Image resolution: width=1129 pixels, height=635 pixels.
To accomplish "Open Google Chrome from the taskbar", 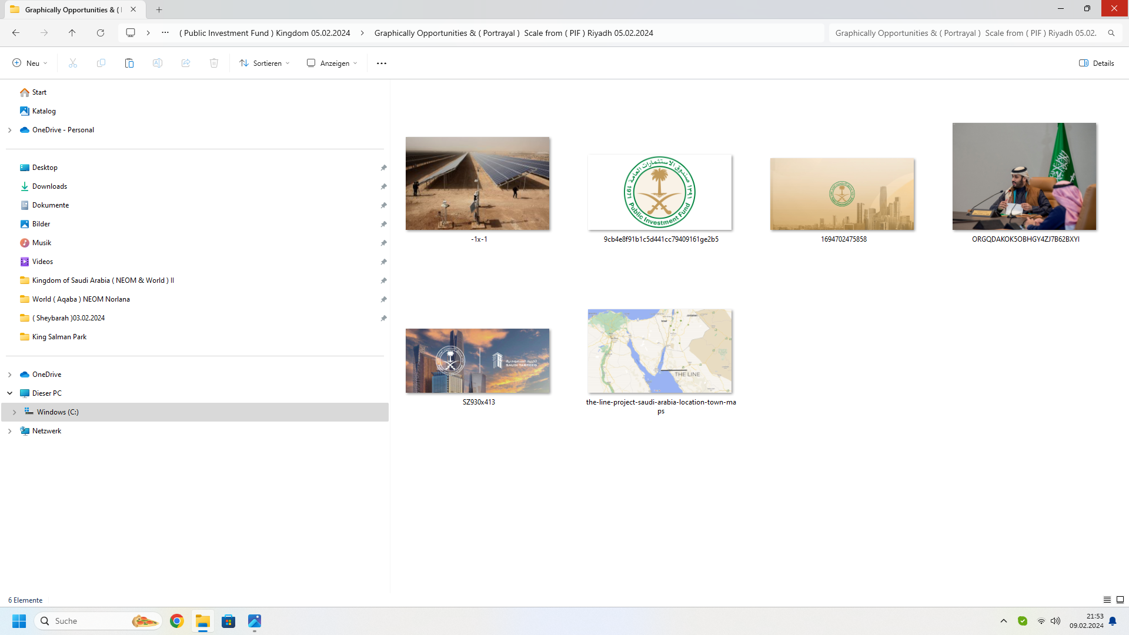I will (177, 621).
